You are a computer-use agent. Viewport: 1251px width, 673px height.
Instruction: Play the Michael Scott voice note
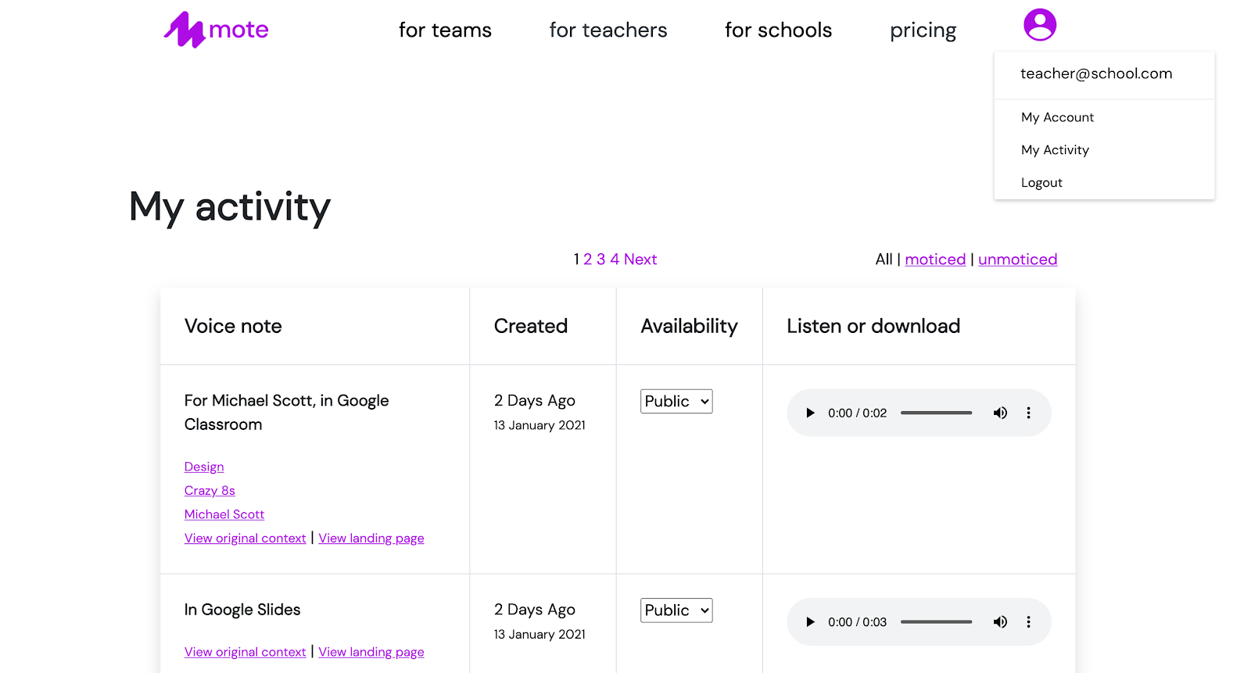point(810,413)
